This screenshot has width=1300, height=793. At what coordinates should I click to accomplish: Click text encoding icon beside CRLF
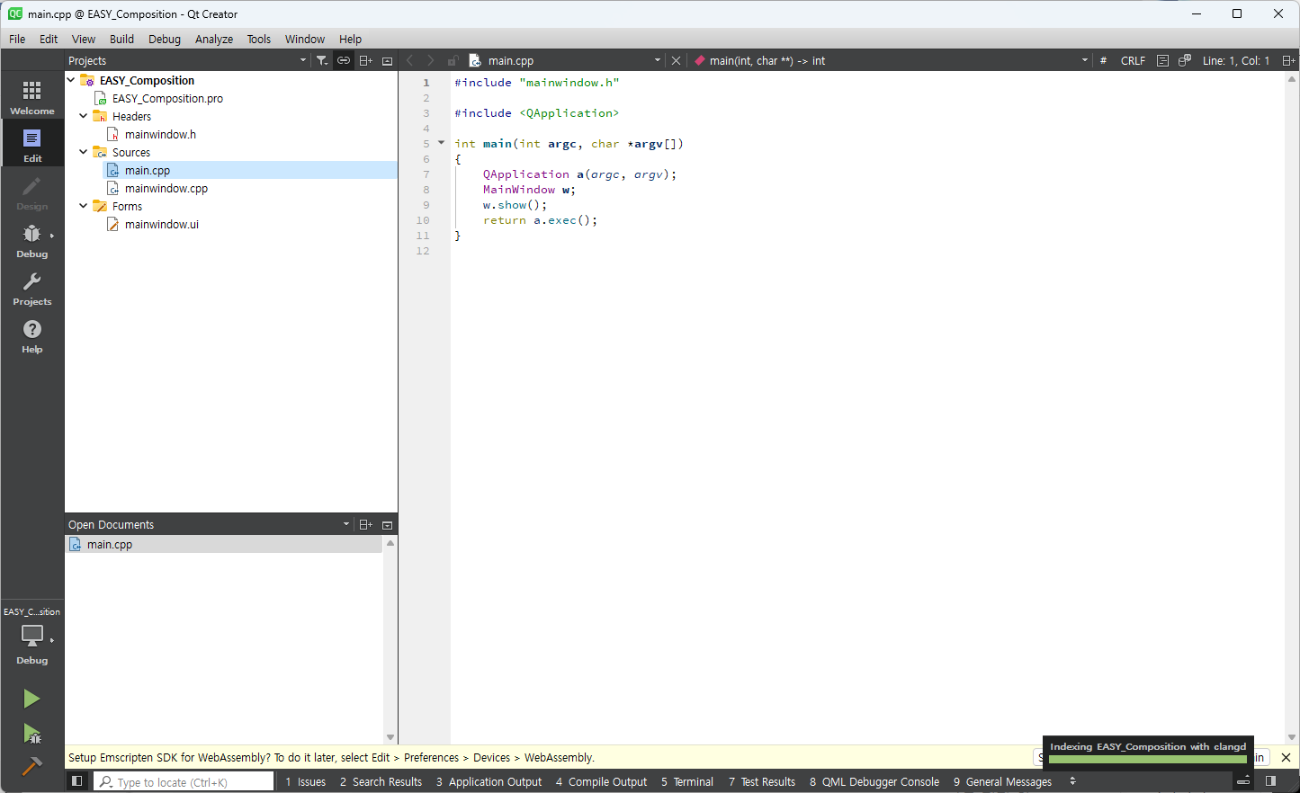click(x=1162, y=60)
